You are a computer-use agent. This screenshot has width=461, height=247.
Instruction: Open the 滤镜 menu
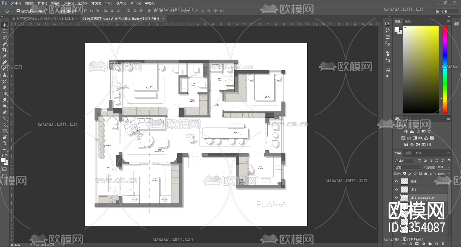pyautogui.click(x=96, y=3)
